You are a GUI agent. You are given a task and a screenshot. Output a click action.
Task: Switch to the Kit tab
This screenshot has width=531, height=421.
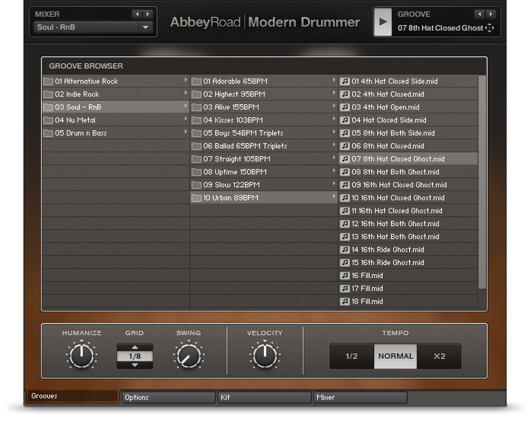[265, 397]
